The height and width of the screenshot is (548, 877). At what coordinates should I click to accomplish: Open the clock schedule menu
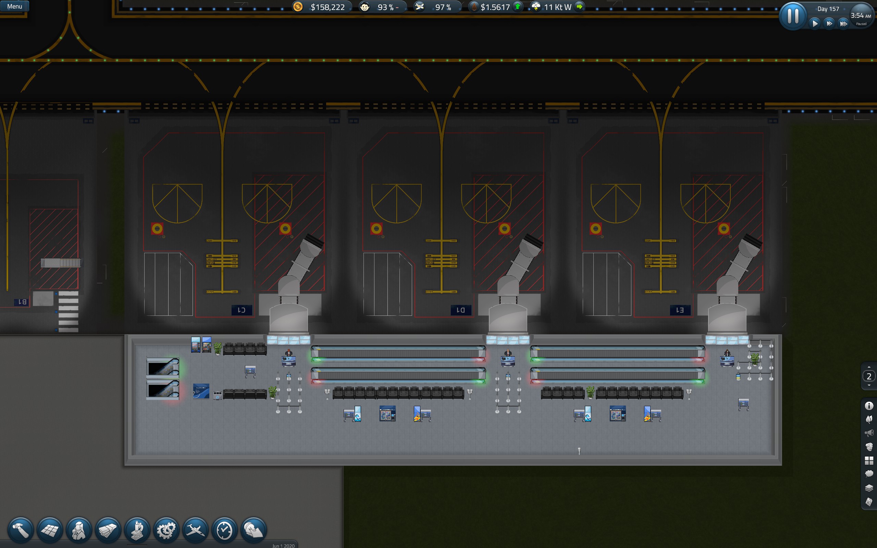225,530
